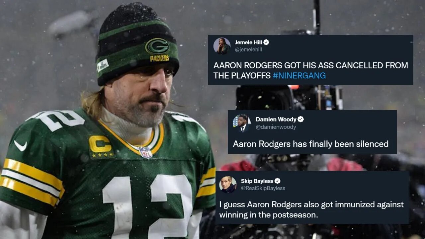Select the Damien Woody display name

click(276, 119)
